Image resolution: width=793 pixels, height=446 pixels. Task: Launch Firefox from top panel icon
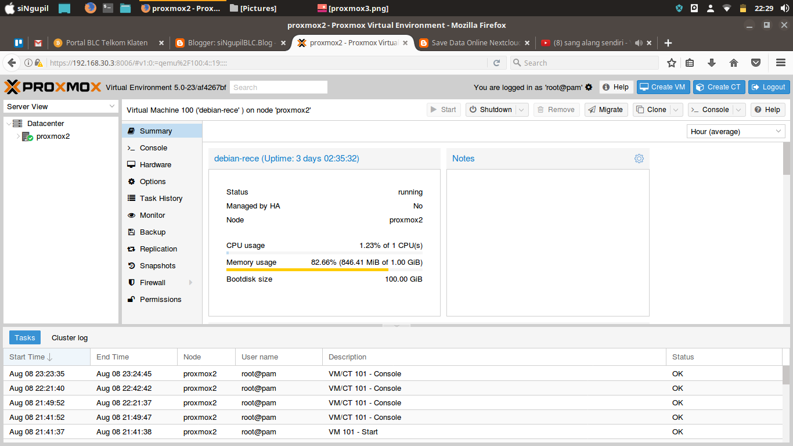coord(90,8)
